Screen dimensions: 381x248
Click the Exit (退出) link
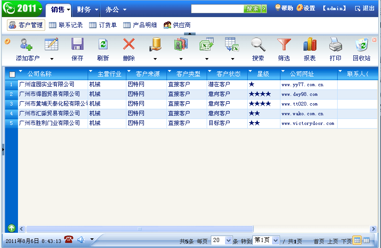click(x=365, y=8)
